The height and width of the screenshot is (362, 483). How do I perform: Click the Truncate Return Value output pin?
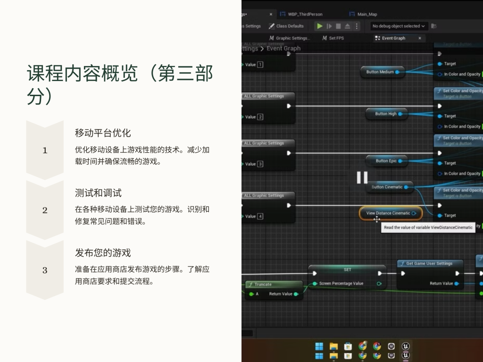coord(296,294)
